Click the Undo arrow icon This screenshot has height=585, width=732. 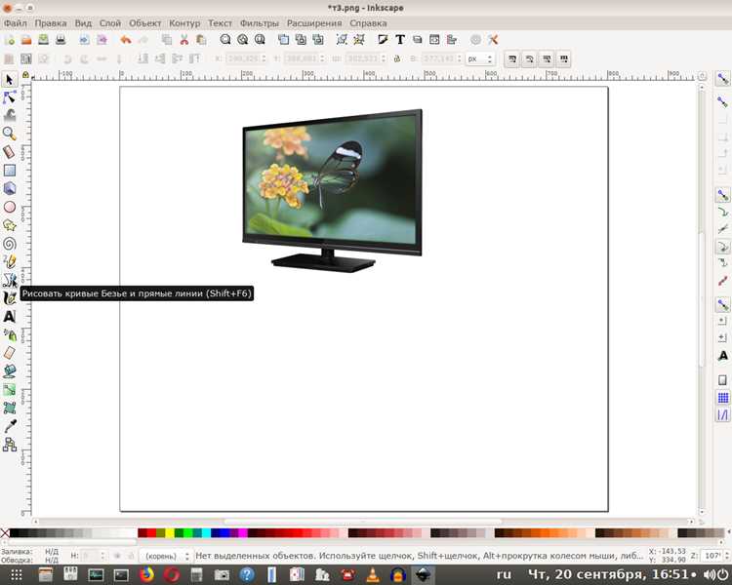tap(125, 40)
